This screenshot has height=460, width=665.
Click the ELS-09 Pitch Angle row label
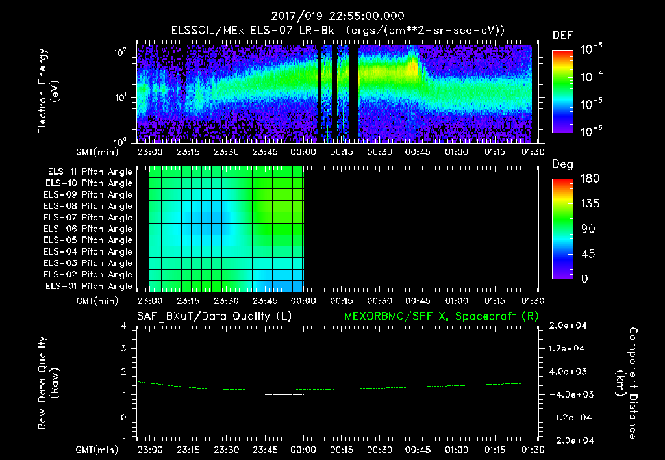click(x=88, y=194)
